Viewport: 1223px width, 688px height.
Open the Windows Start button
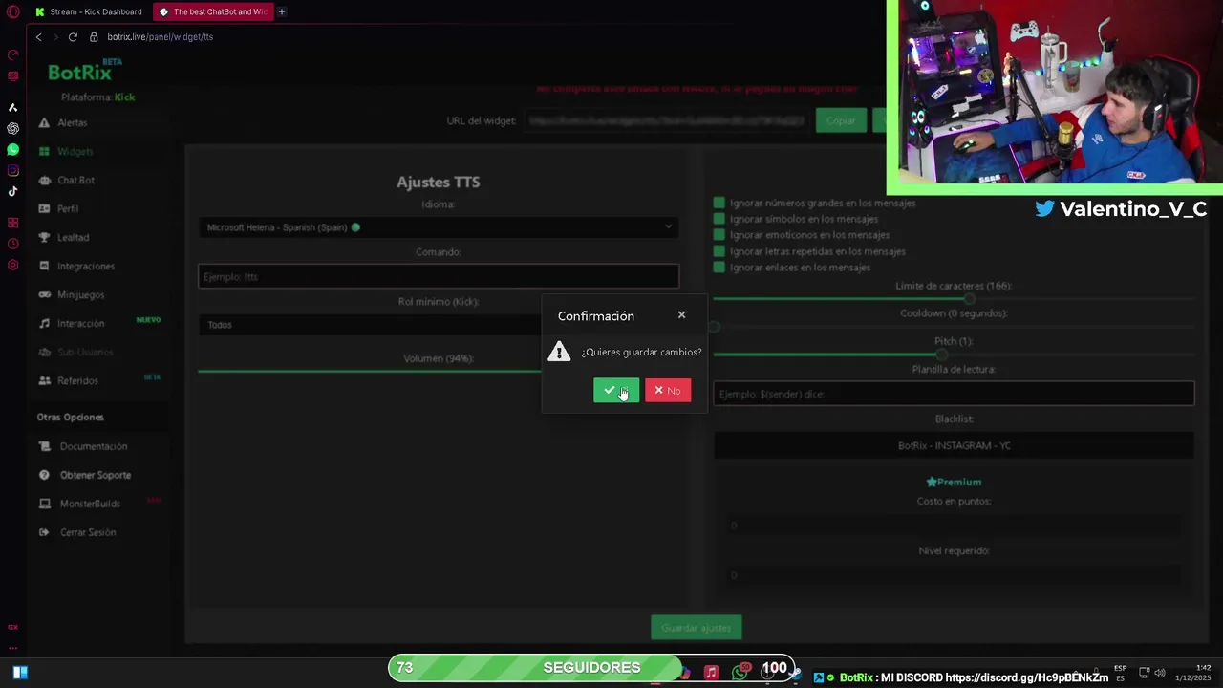coord(20,672)
